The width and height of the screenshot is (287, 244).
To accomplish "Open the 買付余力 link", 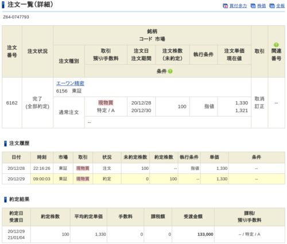I will coord(238,6).
